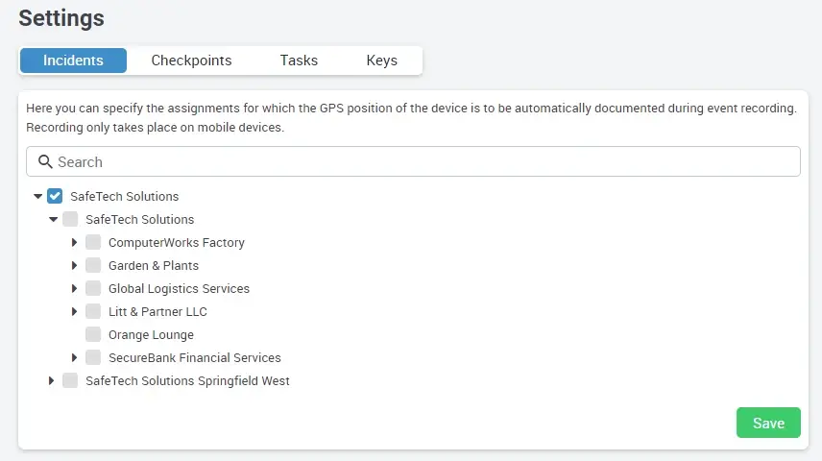Select the Keys tab
The height and width of the screenshot is (461, 822).
(x=381, y=61)
